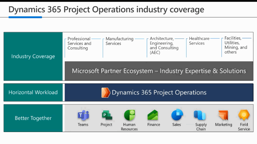This screenshot has width=257, height=144.
Task: Click the "Microsoft Partner Ecosystem" gray banner
Action: [159, 71]
